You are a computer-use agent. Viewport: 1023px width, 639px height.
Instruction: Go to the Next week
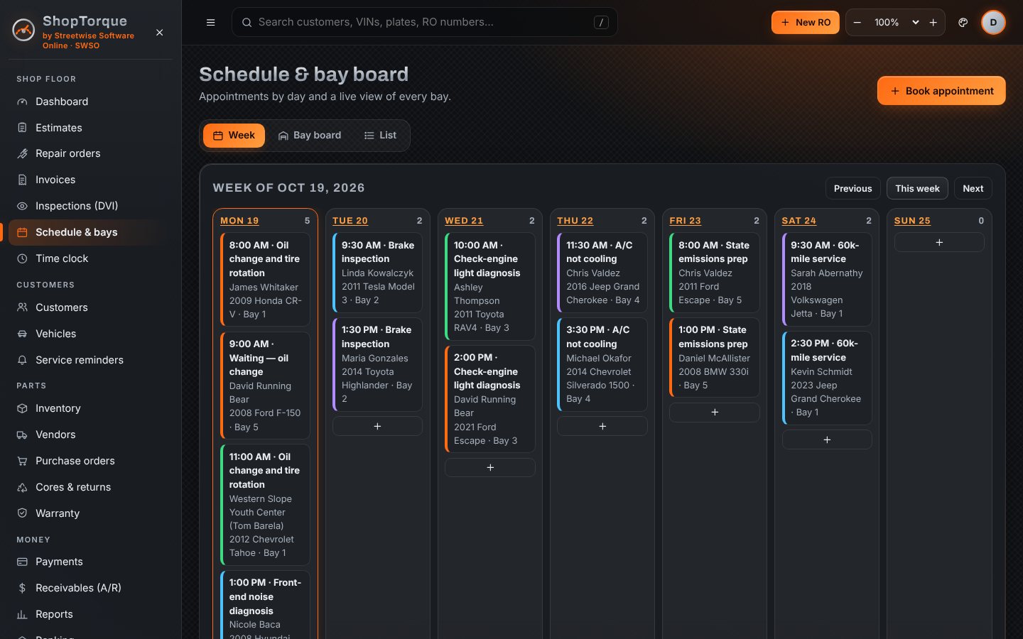(973, 188)
